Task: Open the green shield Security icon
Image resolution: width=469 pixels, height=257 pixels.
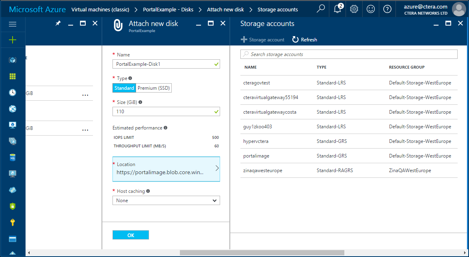Action: 13,206
